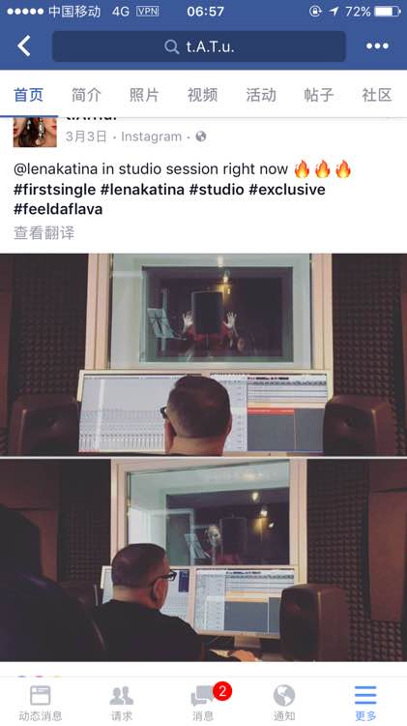
Task: Open the three-dot more options menu
Action: (x=377, y=45)
